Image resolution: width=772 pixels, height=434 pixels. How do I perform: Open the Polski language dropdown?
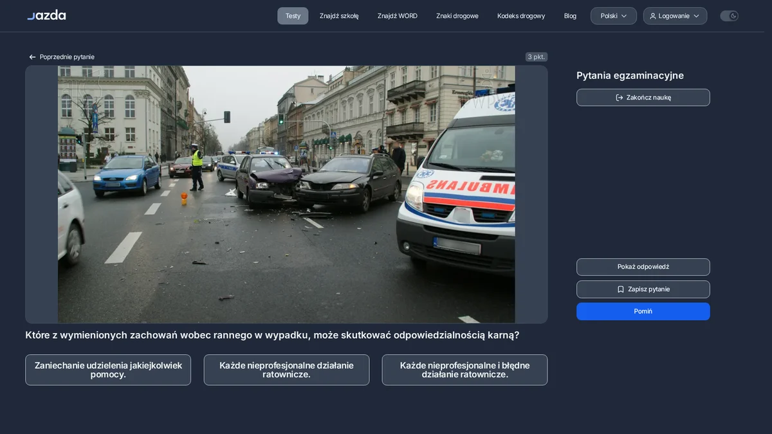point(614,16)
